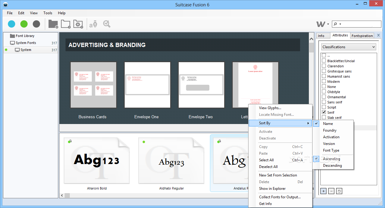Open the File menu
385x208 pixels.
(x=10, y=13)
